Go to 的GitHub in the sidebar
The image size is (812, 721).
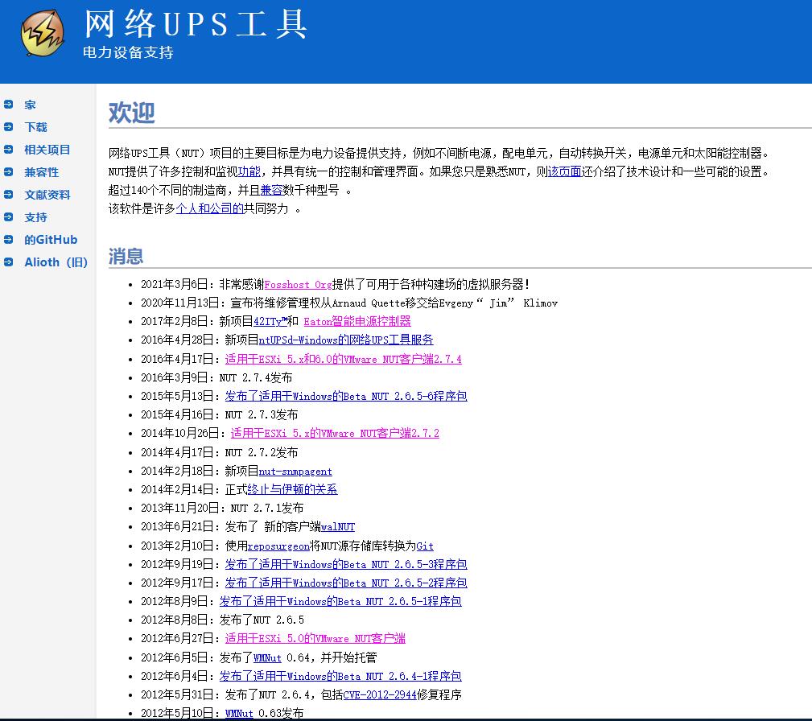(51, 240)
